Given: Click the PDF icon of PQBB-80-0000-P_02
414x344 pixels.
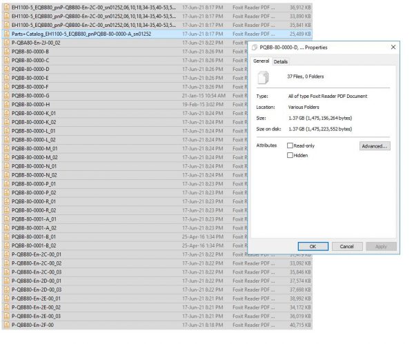Looking at the screenshot, I should point(7,192).
